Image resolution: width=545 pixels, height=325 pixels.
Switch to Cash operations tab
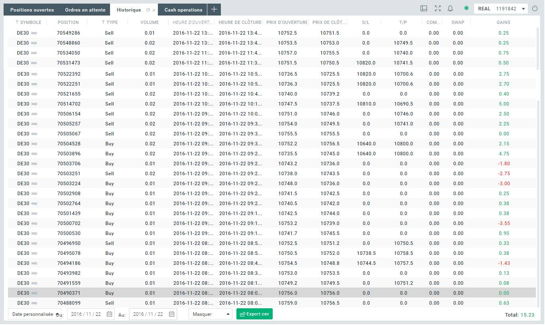183,10
